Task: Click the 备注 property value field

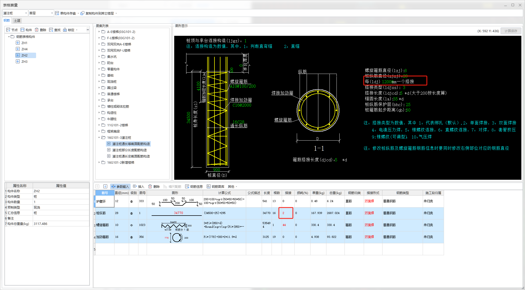Action: 61,218
